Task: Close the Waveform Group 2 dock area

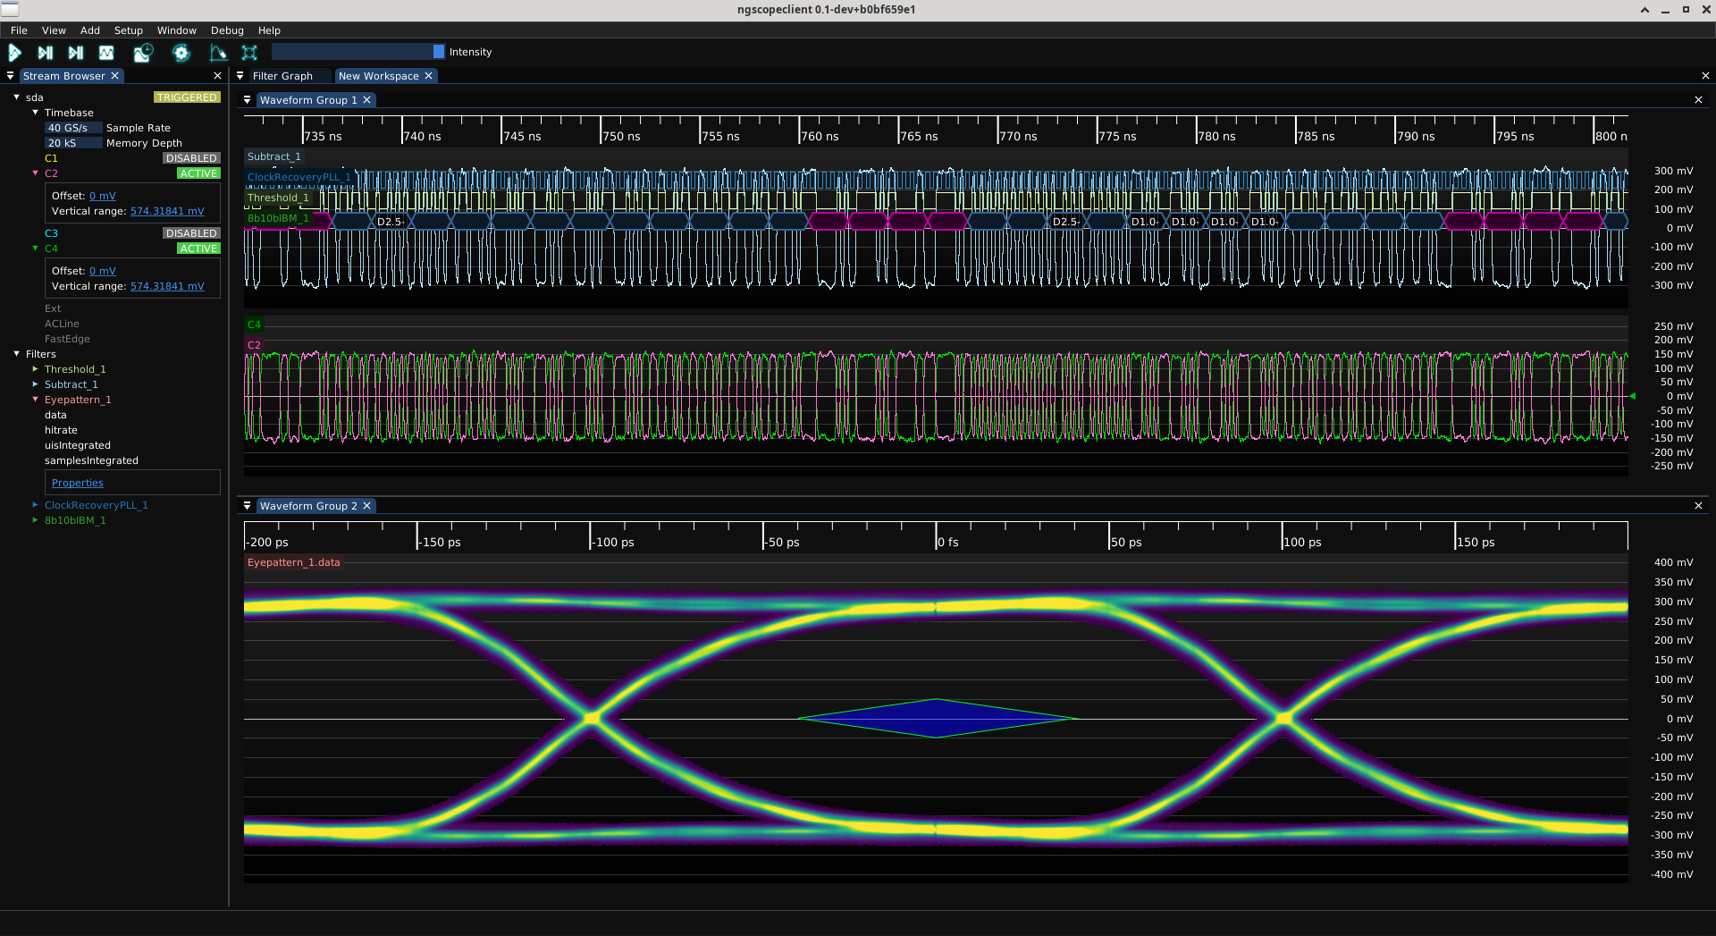Action: 1698,506
